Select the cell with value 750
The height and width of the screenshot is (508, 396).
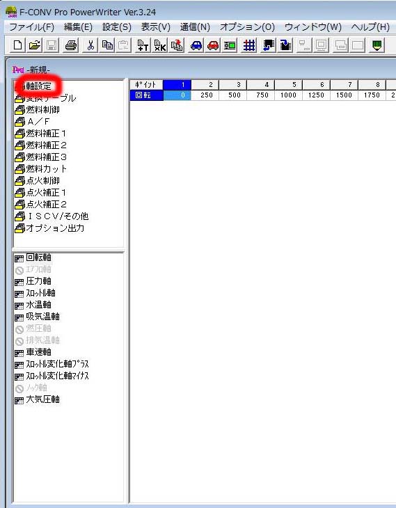[261, 95]
